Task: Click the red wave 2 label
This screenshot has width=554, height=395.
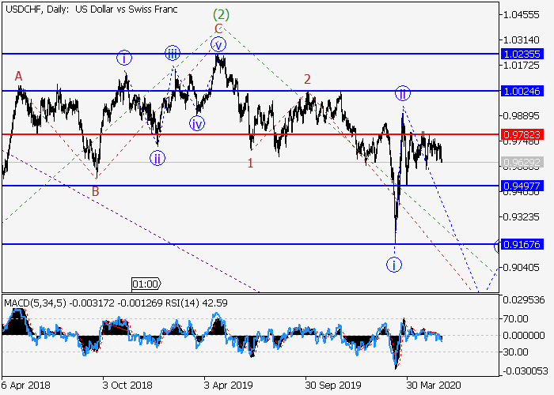Action: [x=308, y=78]
